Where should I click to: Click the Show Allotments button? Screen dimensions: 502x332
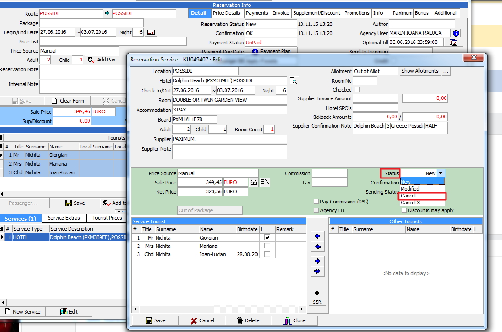[420, 71]
